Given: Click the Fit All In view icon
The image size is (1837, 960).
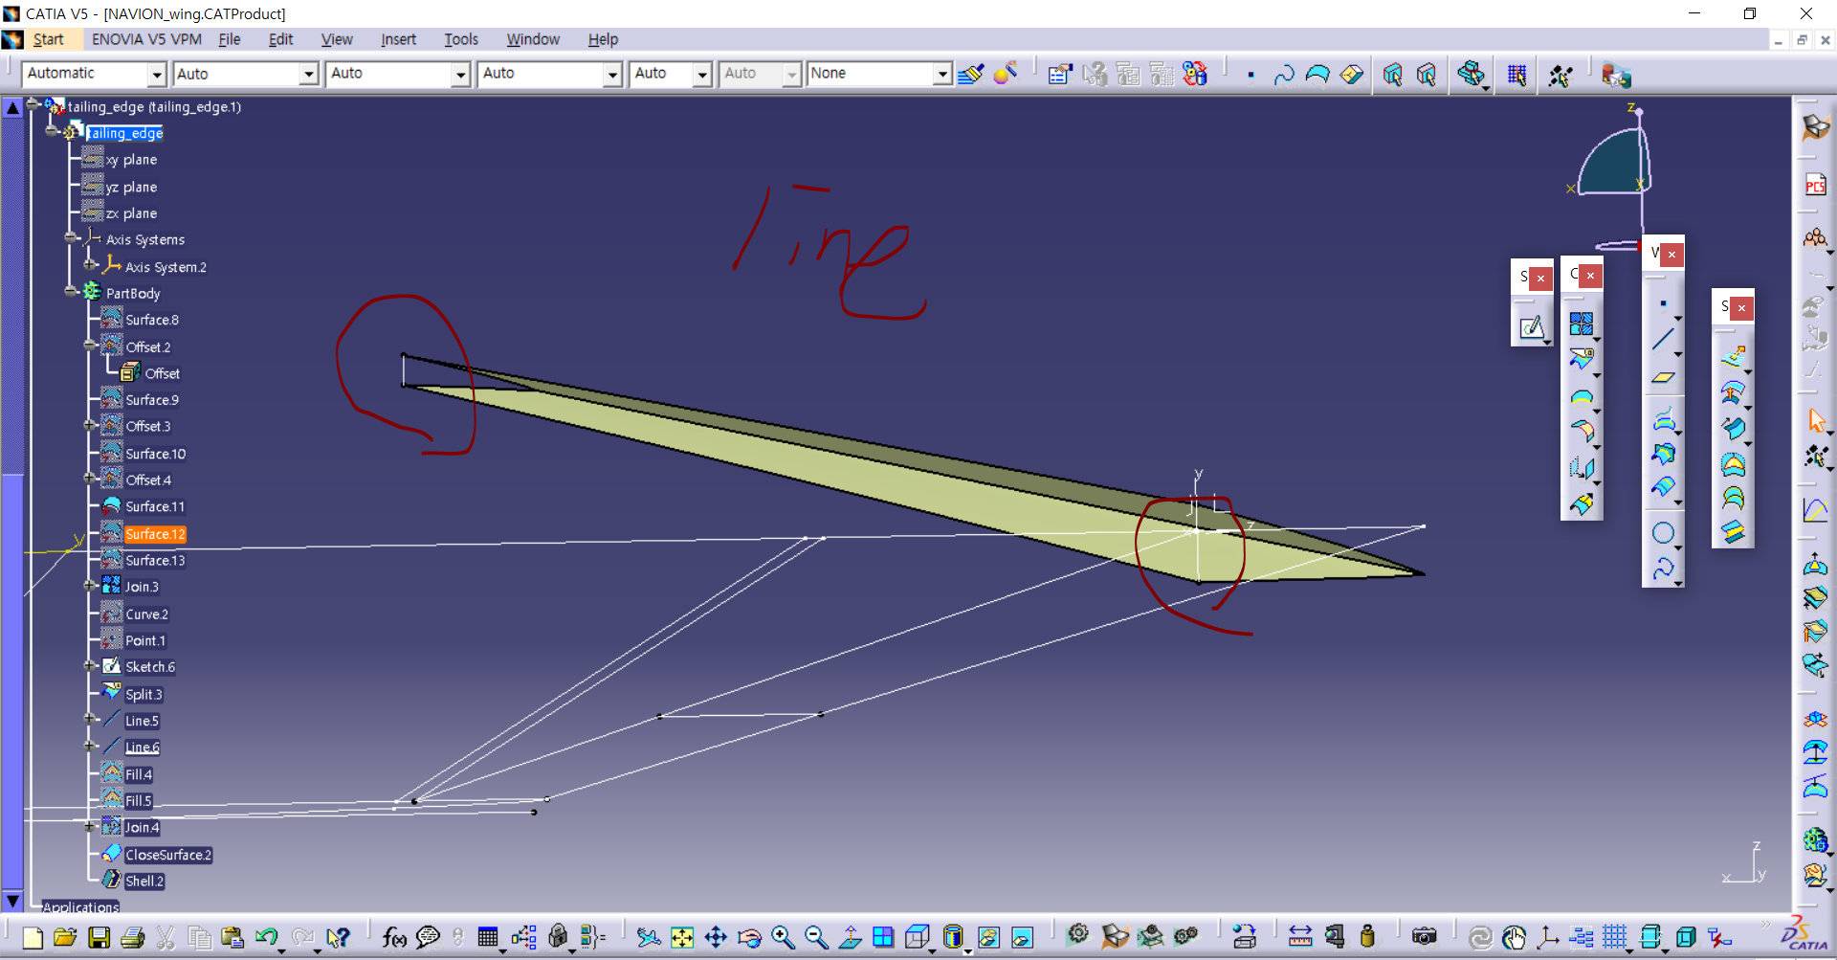Looking at the screenshot, I should tap(682, 937).
